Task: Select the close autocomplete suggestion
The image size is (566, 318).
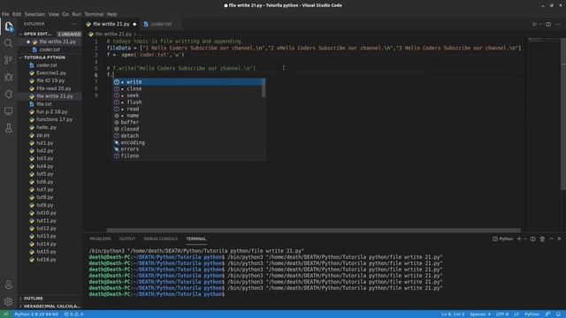Action: click(x=187, y=88)
